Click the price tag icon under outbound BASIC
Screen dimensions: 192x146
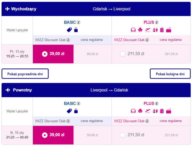coord(69,29)
